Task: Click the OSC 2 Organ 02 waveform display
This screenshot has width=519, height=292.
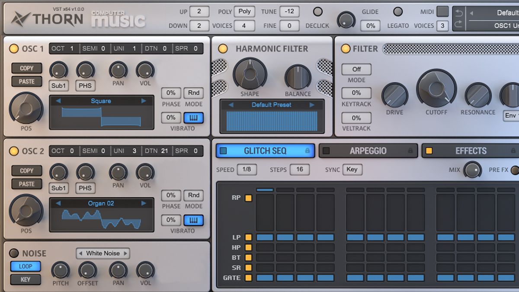Action: pyautogui.click(x=102, y=219)
